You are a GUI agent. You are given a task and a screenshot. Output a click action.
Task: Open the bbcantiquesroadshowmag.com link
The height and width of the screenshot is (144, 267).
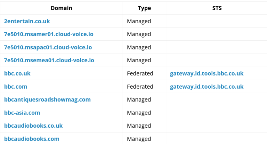pos(47,99)
